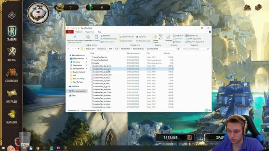The height and width of the screenshot is (151, 269).
Task: Click the GamePlayData search box
Action: (x=195, y=49)
